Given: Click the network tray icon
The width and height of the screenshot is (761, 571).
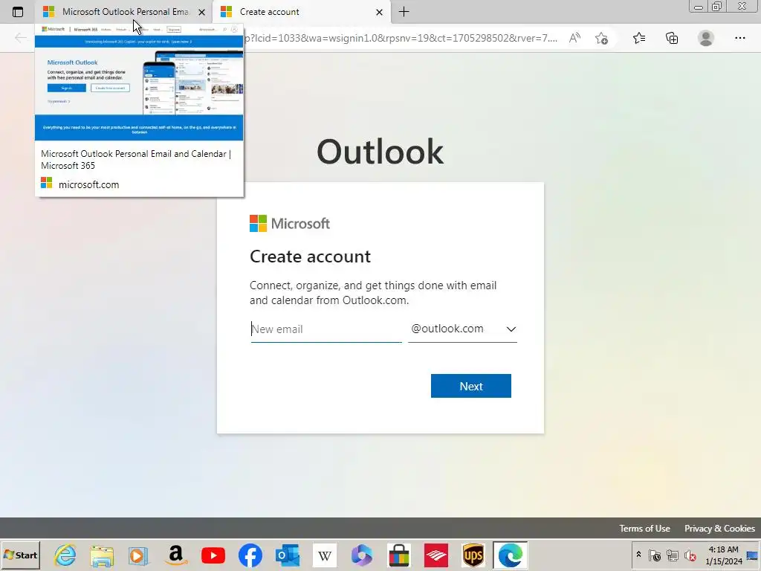Looking at the screenshot, I should pos(672,555).
